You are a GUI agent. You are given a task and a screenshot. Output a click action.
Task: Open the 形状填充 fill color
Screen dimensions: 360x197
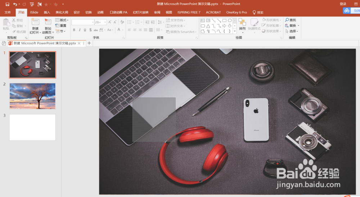271,20
